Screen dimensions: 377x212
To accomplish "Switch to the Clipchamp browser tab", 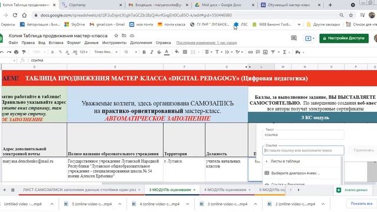I will pyautogui.click(x=92, y=5).
